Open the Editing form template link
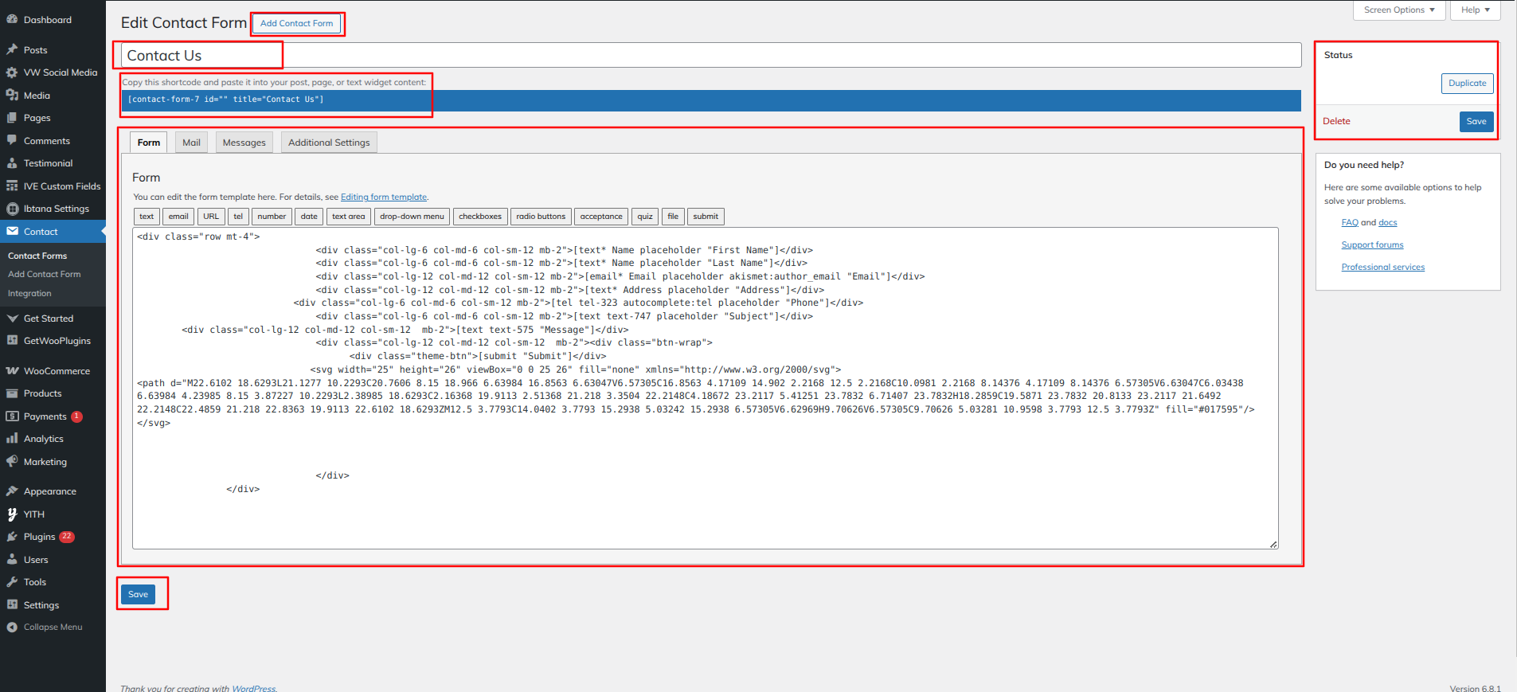This screenshot has height=692, width=1517. click(384, 197)
